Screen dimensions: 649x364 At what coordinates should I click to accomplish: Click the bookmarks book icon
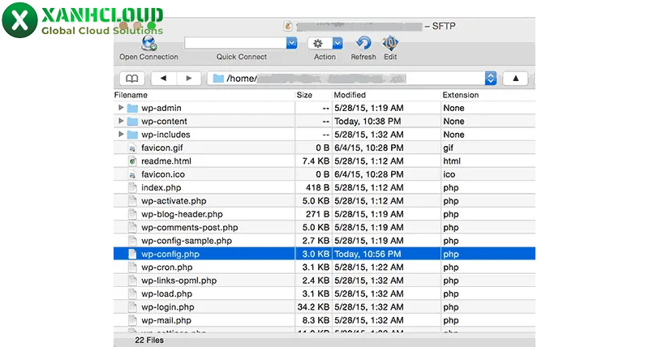[x=131, y=79]
